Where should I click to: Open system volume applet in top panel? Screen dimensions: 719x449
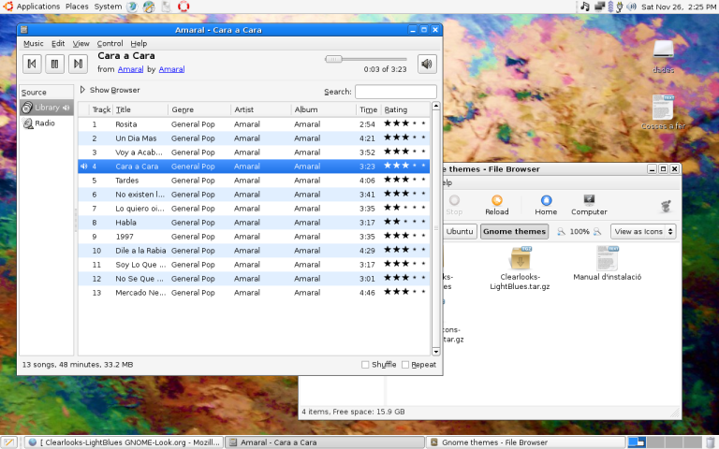631,7
